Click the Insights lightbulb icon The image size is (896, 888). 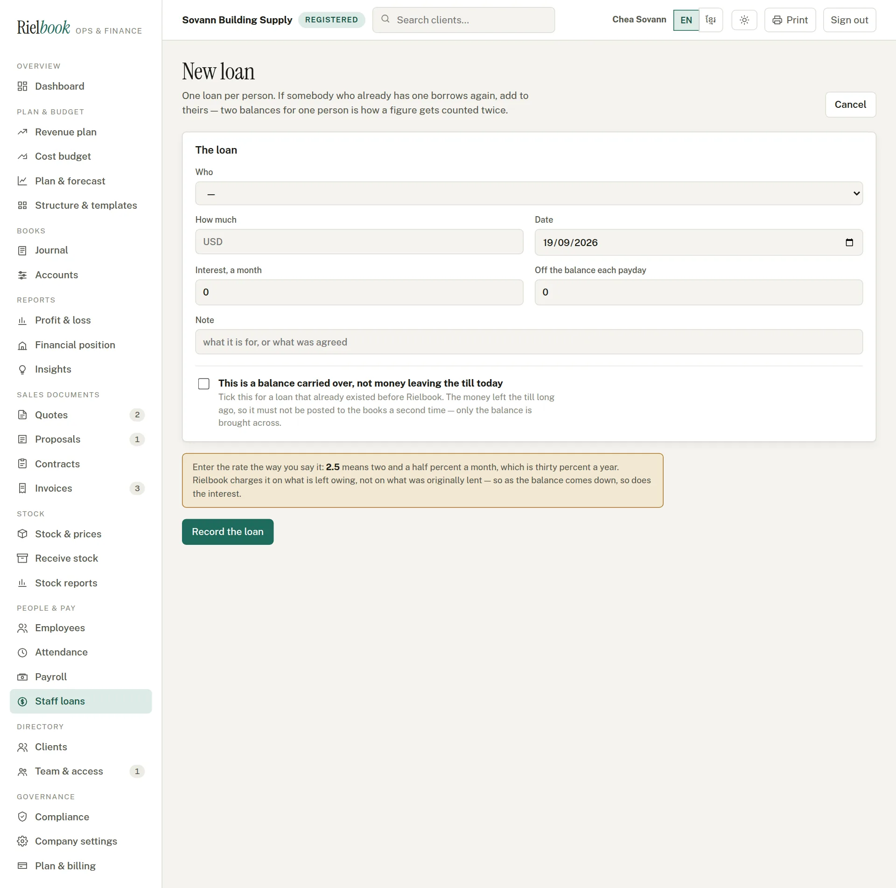(22, 369)
